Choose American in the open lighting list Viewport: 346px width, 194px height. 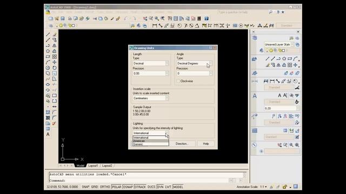point(151,141)
